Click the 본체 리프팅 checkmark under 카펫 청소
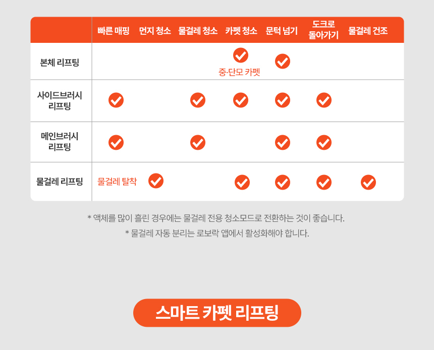The width and height of the screenshot is (434, 350). click(x=241, y=55)
